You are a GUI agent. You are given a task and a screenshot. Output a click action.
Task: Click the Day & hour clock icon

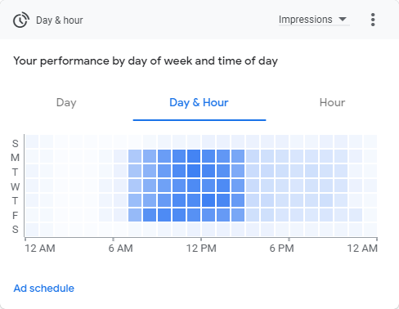click(20, 20)
